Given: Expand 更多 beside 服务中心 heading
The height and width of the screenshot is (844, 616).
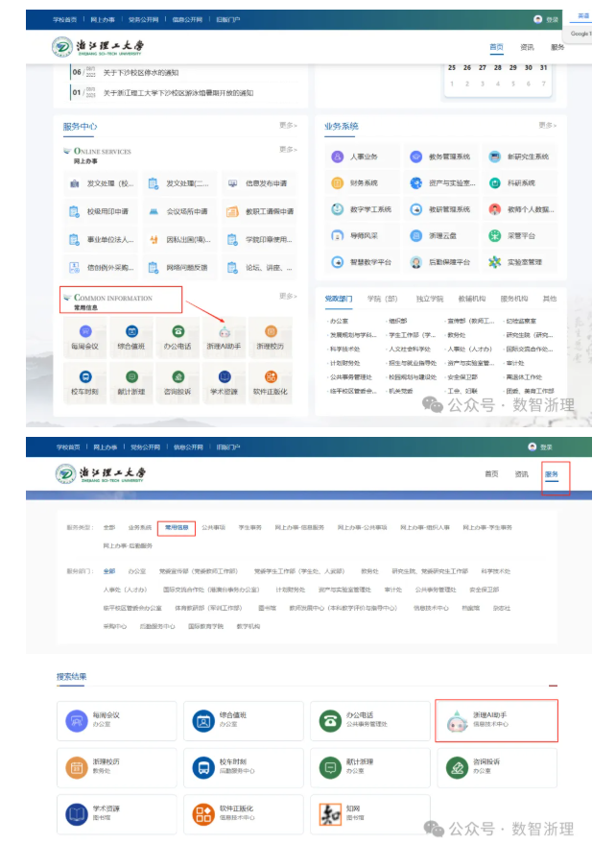Looking at the screenshot, I should coord(288,125).
